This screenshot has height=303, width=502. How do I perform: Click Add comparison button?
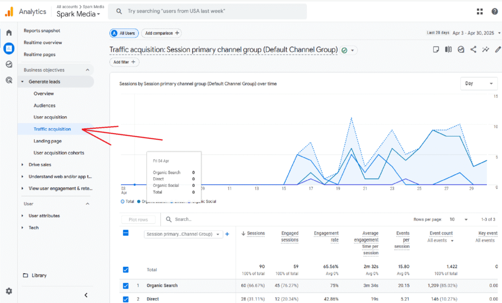[162, 33]
